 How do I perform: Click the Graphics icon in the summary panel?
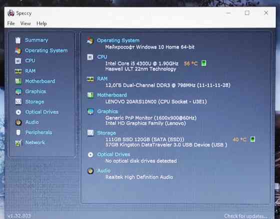pos(90,112)
